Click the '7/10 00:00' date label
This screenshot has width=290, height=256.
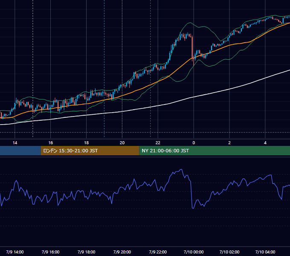(194, 252)
